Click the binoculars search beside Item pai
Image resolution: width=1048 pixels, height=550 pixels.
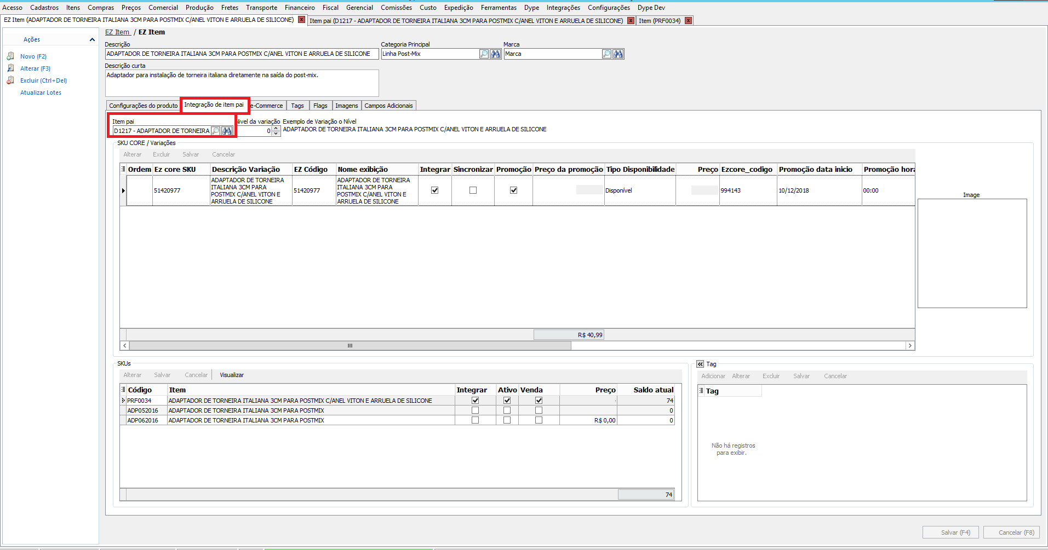point(227,131)
